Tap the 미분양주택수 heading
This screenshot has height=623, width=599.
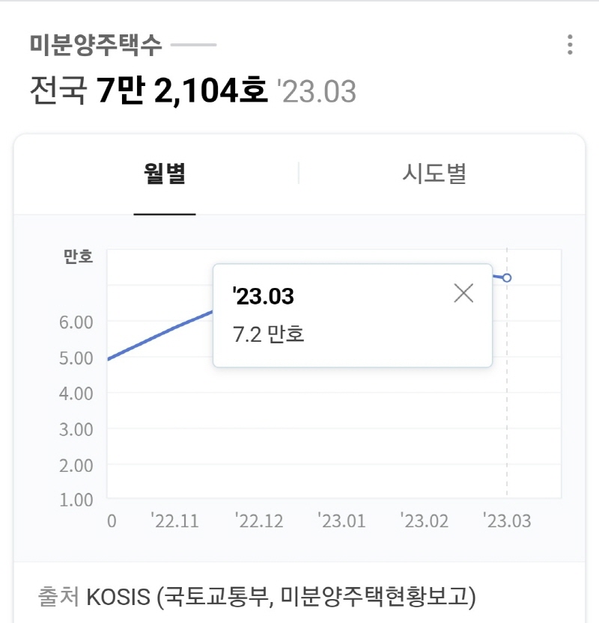(x=96, y=44)
